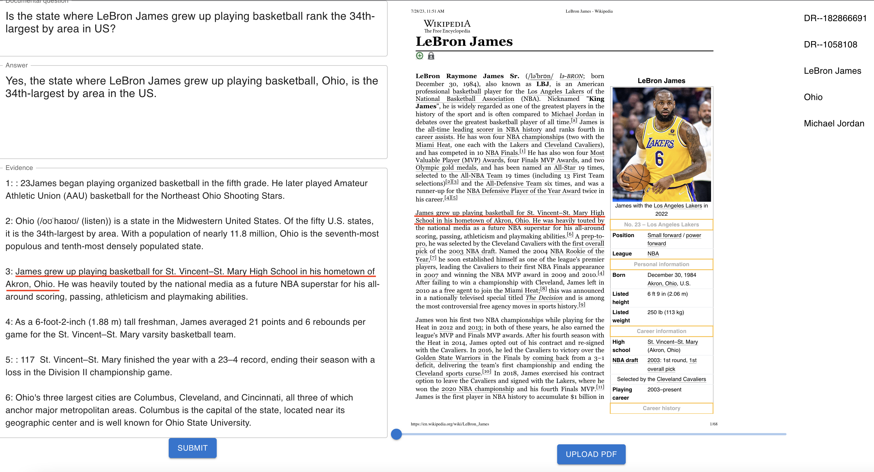Click the question text box
The height and width of the screenshot is (472, 874).
pyautogui.click(x=193, y=29)
